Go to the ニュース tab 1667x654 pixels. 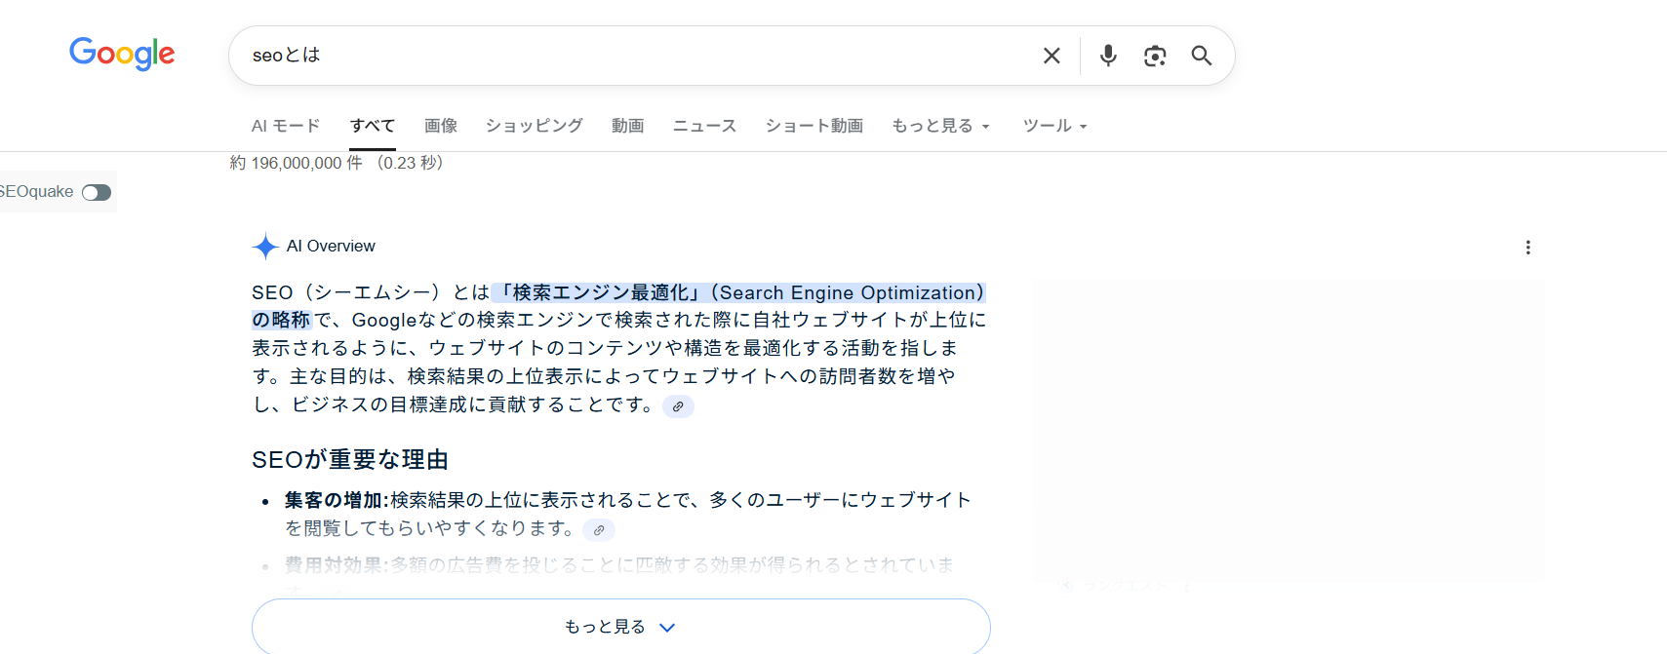point(704,126)
